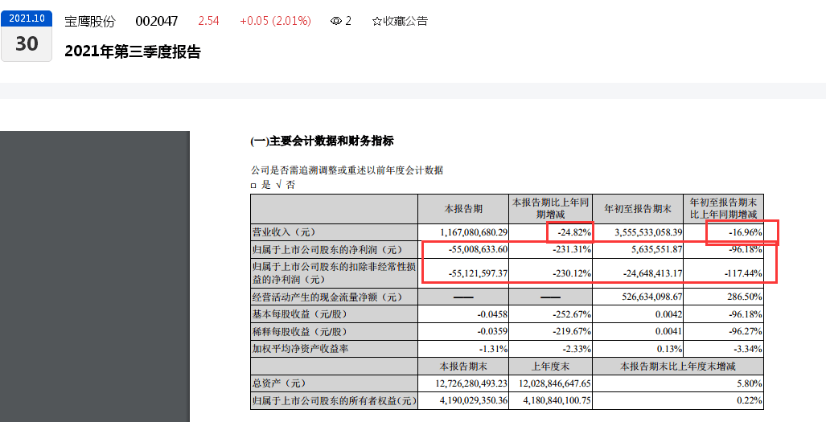Click the highlighted -24.82% cell

click(x=570, y=232)
